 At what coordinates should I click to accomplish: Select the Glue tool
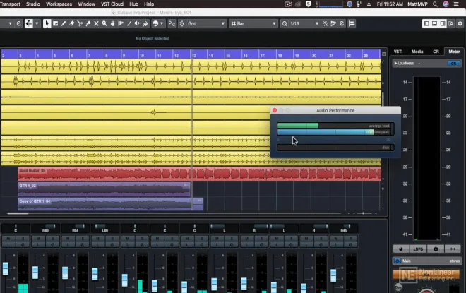pyautogui.click(x=88, y=23)
